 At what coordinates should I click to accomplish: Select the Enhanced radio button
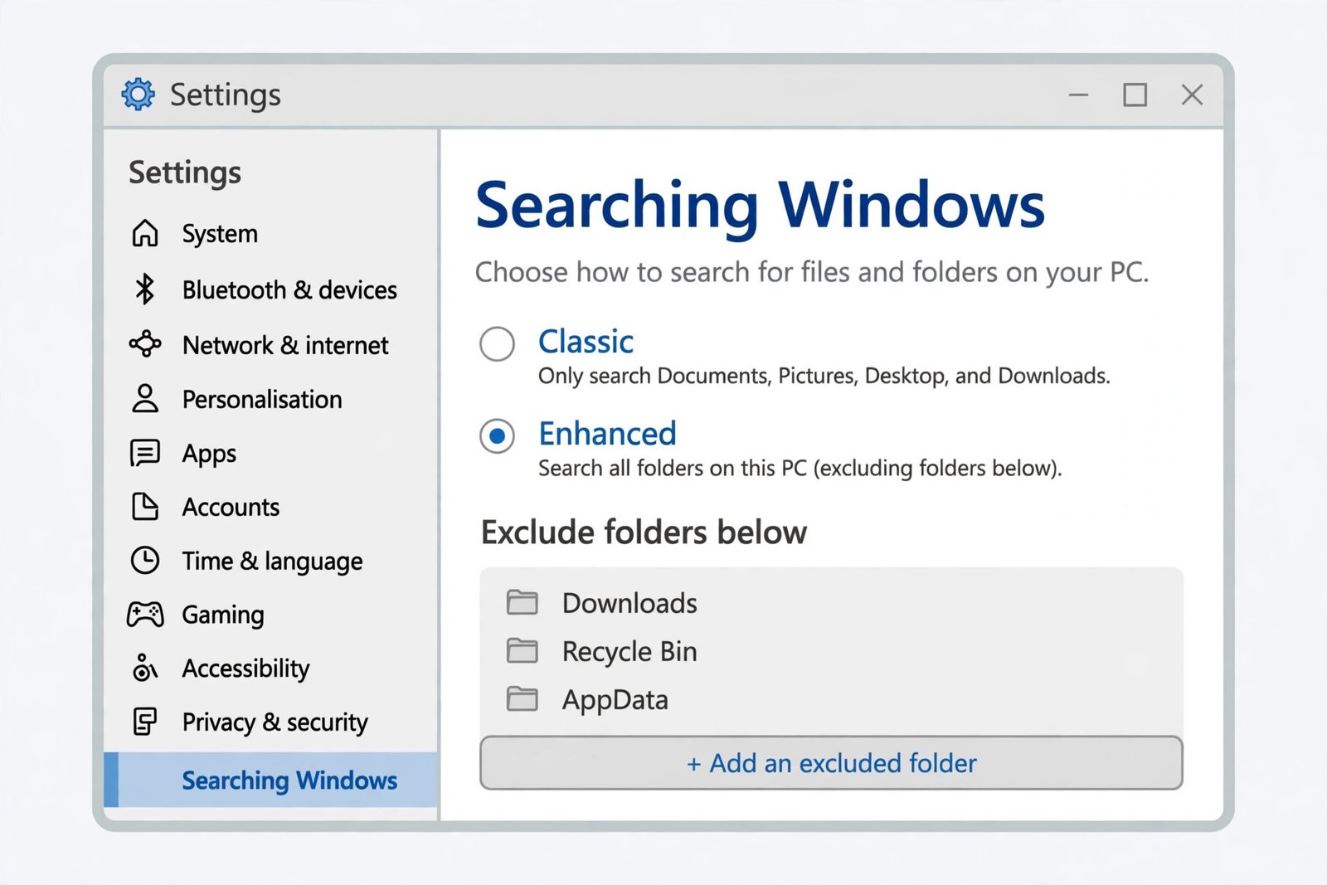point(497,435)
